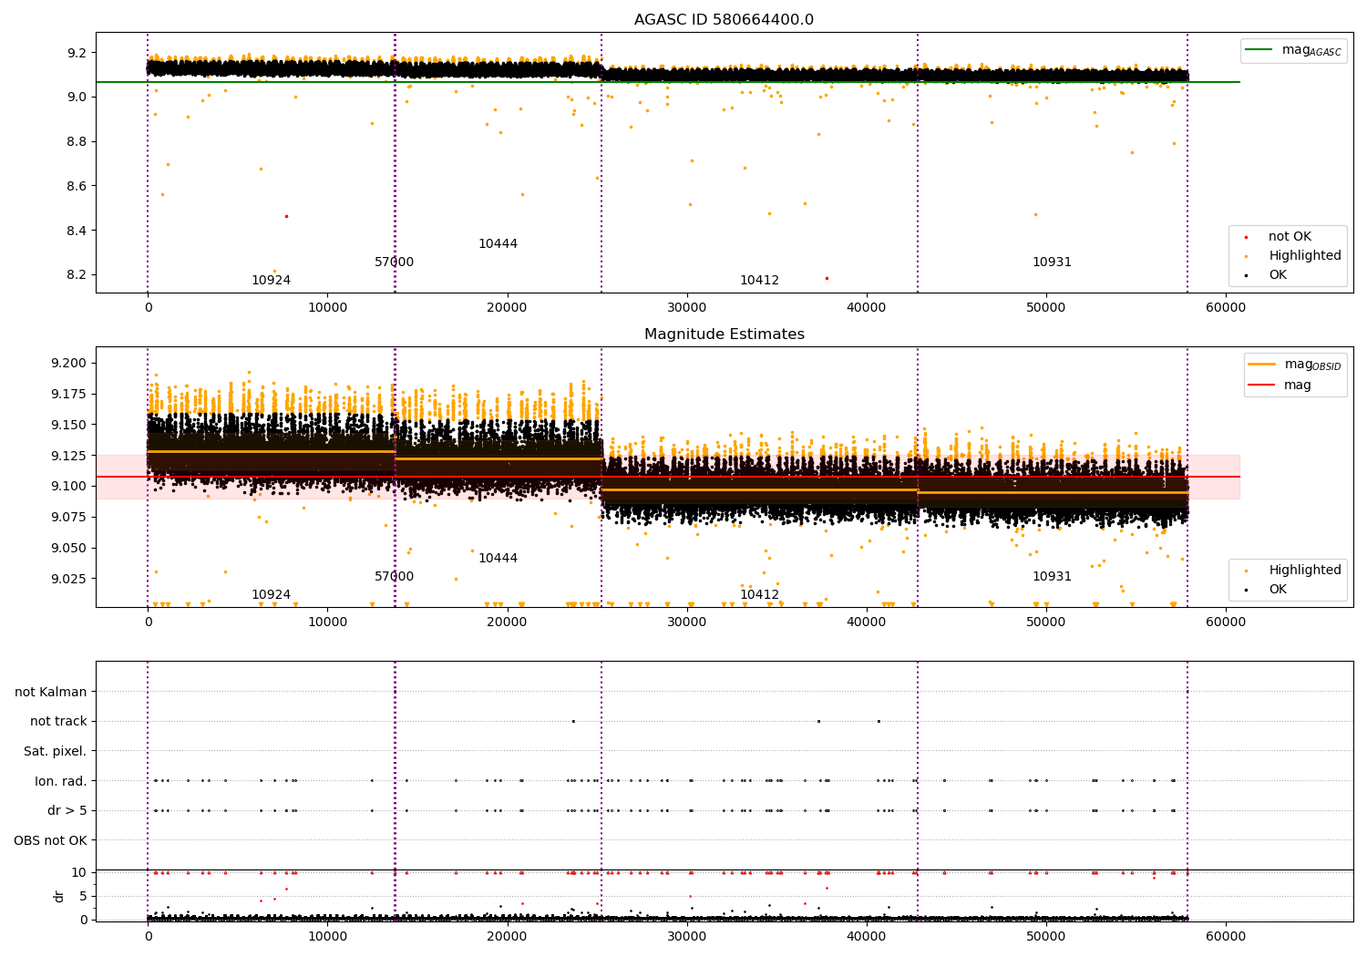Click the 'OBS not OK' flag label

coord(50,841)
